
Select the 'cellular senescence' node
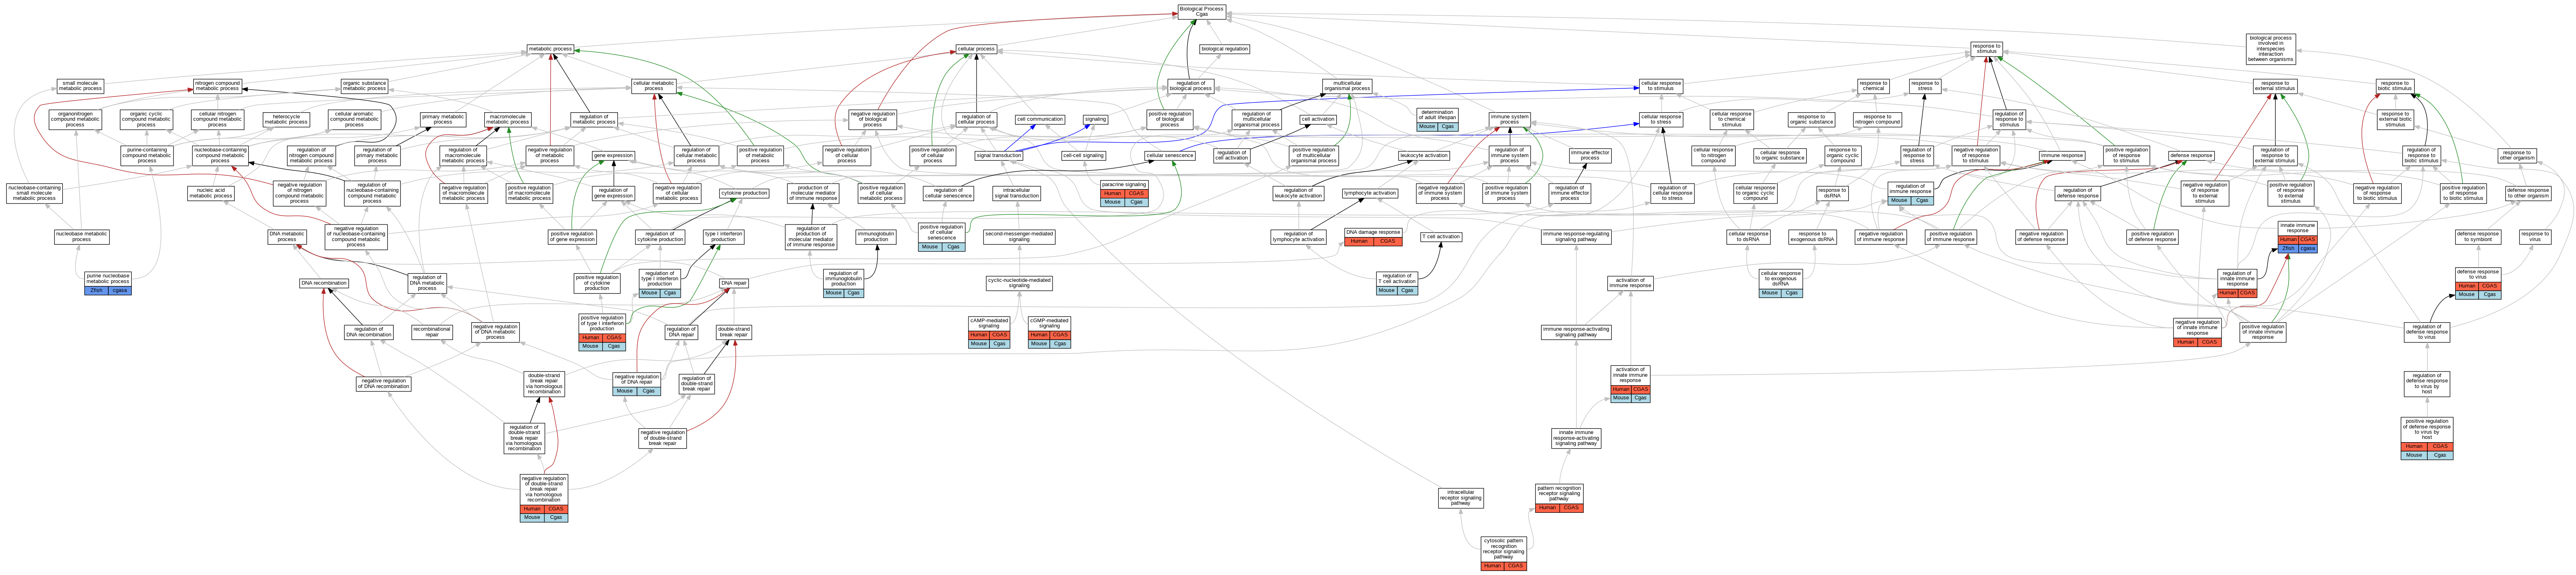point(1170,156)
